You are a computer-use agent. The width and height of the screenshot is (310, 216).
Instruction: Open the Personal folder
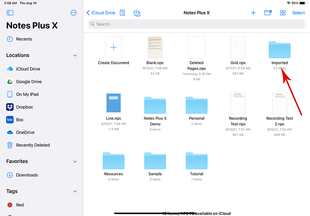point(197,105)
